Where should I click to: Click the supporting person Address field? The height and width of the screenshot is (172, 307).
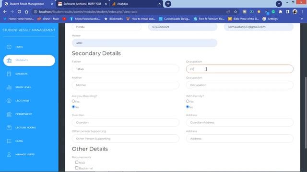240,139
